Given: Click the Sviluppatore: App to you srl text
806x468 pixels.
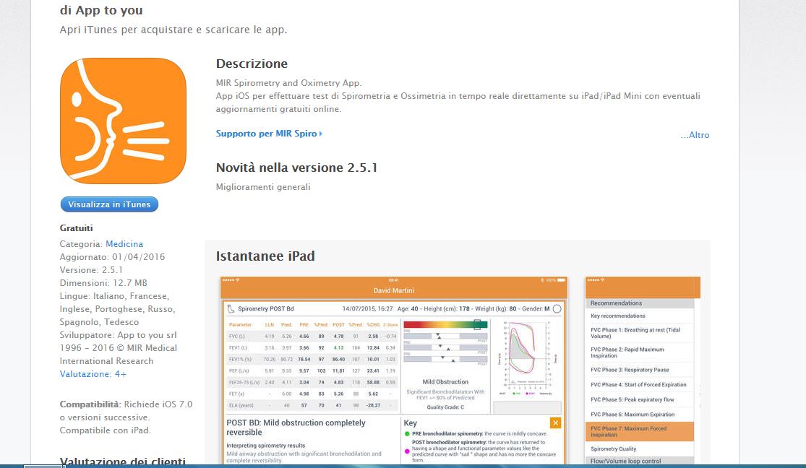Looking at the screenshot, I should coord(119,335).
